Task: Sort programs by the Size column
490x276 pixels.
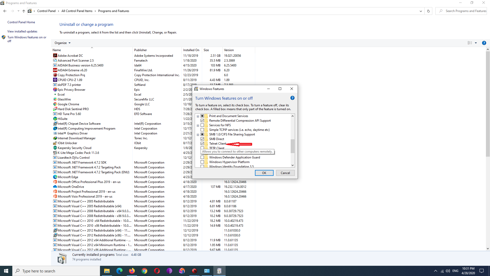Action: coord(212,50)
